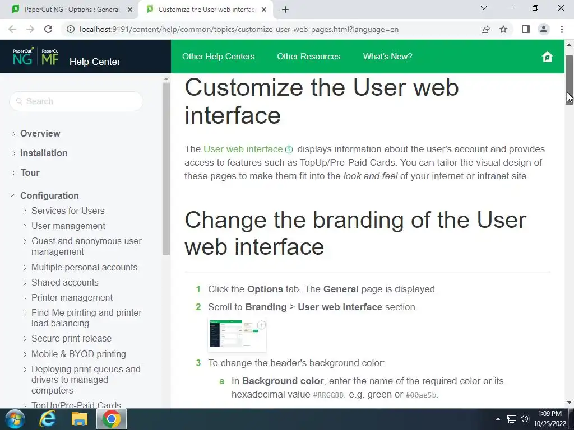Screen dimensions: 574x430
Task: Click the page scrollbar up arrow
Action: click(569, 45)
